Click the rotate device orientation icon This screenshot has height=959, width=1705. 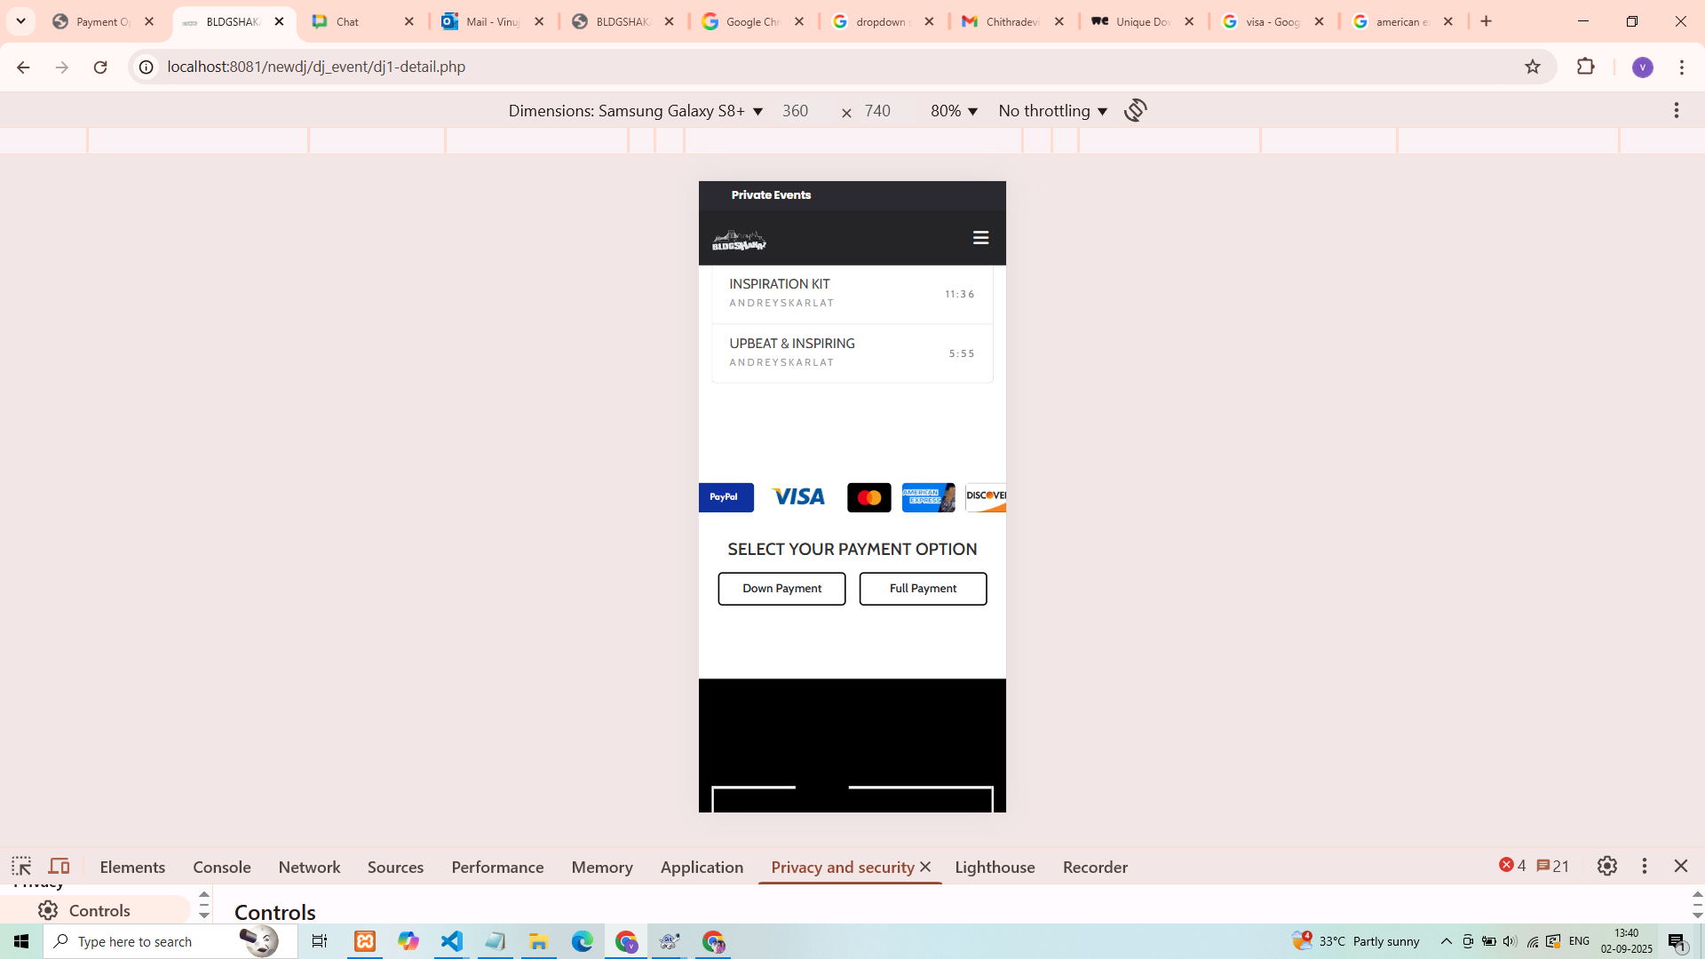(x=1135, y=110)
